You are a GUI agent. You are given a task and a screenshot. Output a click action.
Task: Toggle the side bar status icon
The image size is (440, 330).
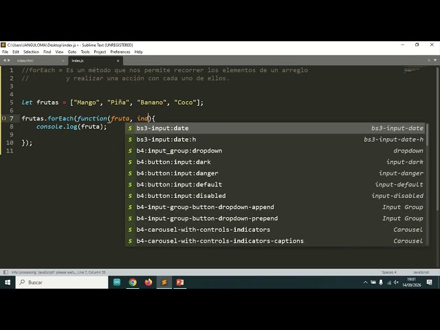[5, 272]
